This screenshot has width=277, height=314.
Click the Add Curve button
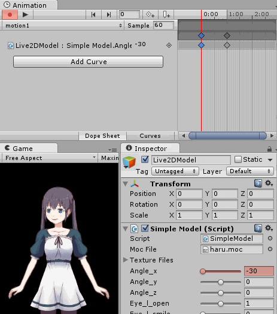[x=88, y=62]
